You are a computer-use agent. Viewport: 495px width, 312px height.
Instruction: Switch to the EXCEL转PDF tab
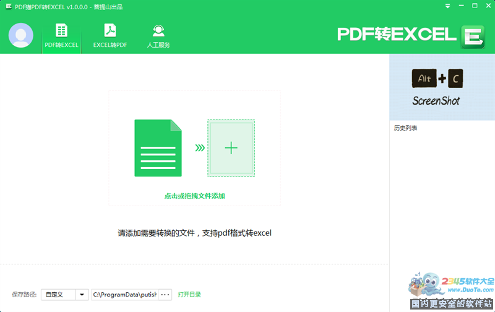point(110,36)
